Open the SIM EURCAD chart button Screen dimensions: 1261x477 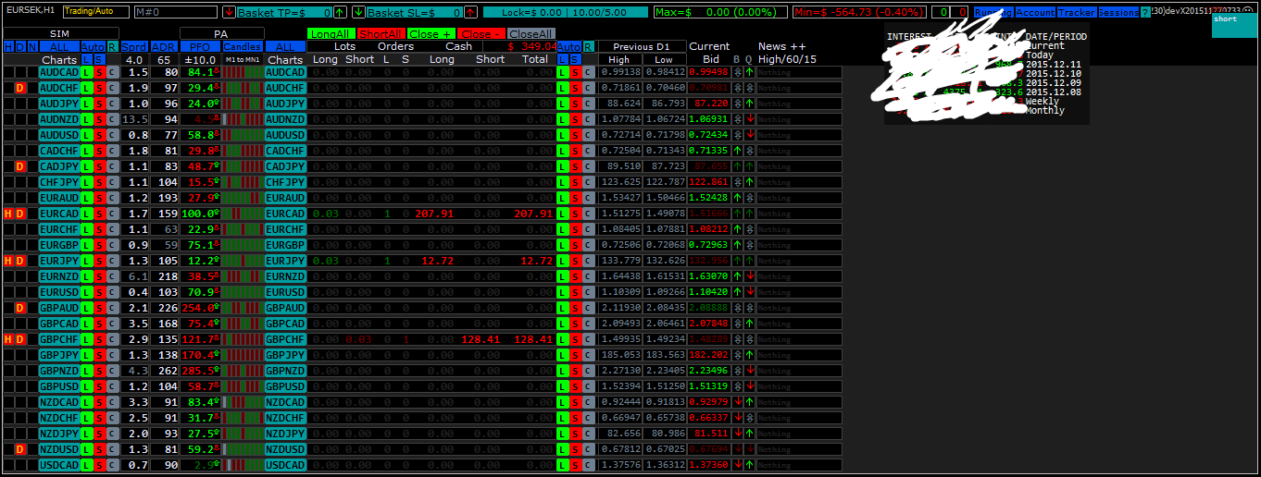(x=59, y=214)
